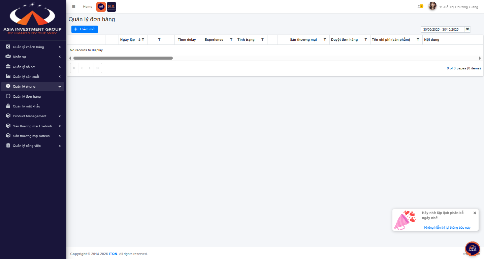Click the B.I.D app icon in header
484x259 pixels.
[111, 7]
